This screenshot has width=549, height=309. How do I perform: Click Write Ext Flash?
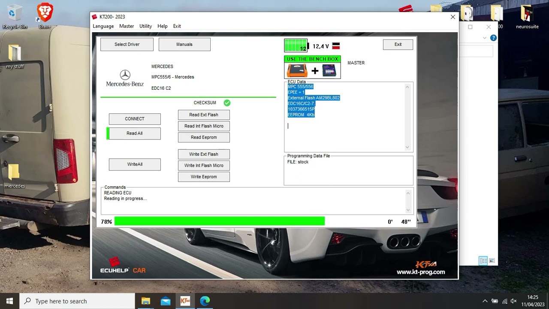204,154
